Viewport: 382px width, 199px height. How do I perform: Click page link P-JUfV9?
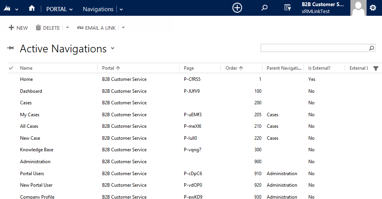(x=192, y=91)
